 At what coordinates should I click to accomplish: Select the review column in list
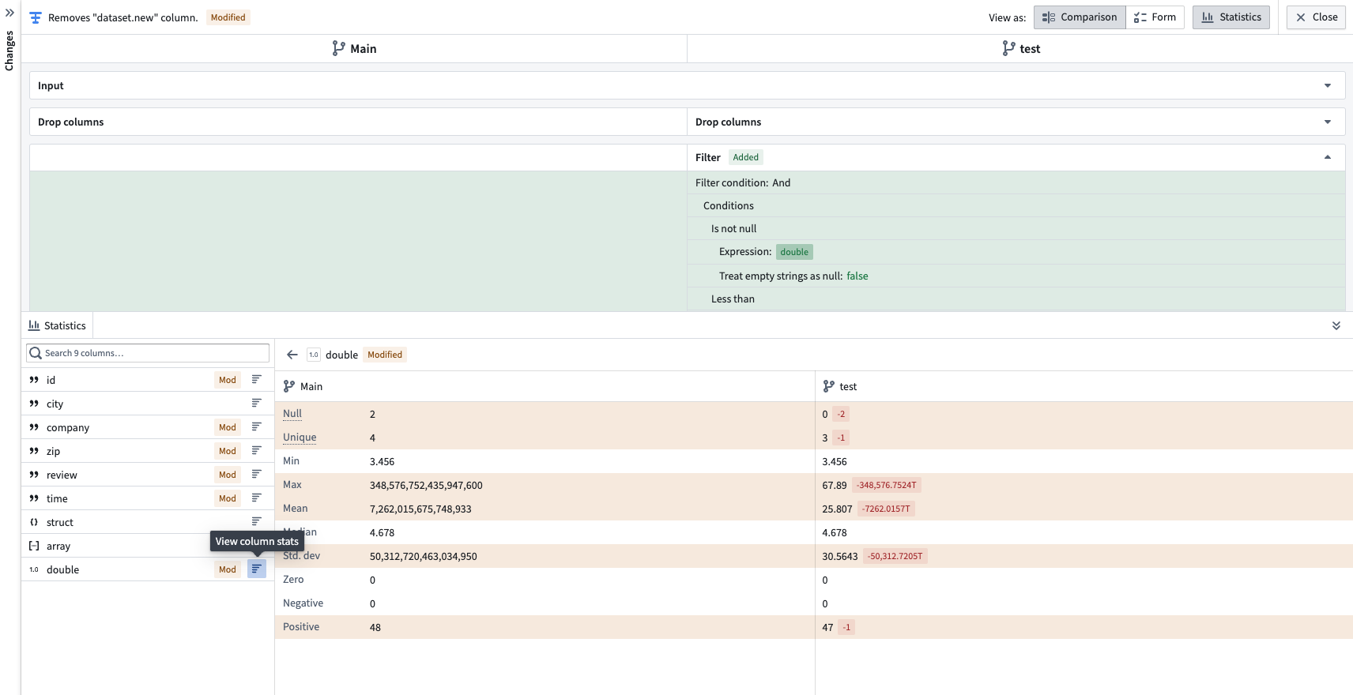pos(62,475)
